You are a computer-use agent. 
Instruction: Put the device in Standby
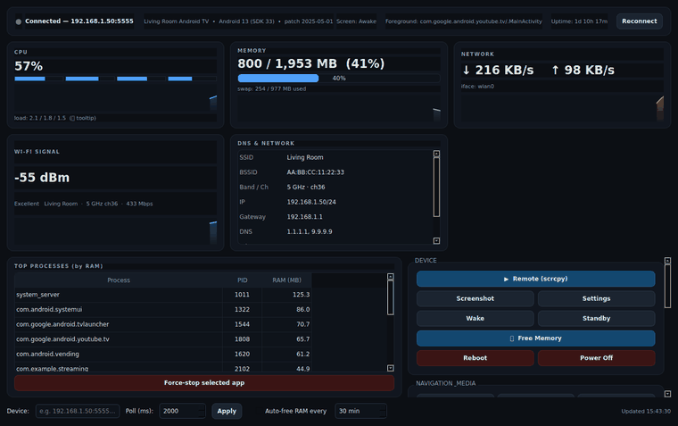(596, 318)
